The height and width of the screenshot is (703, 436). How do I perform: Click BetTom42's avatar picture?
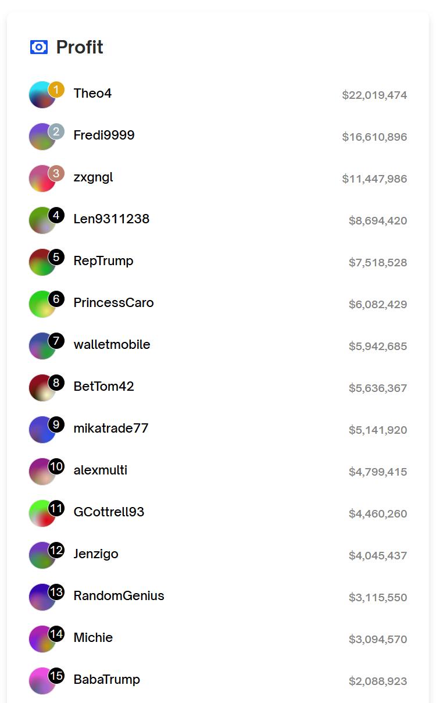coord(41,389)
